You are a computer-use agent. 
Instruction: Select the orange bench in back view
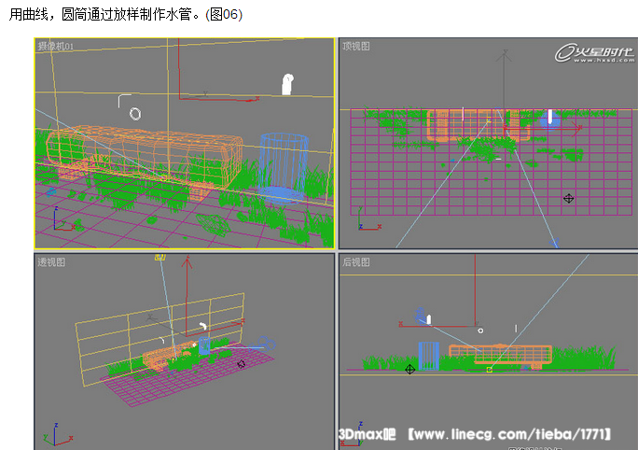(x=500, y=355)
